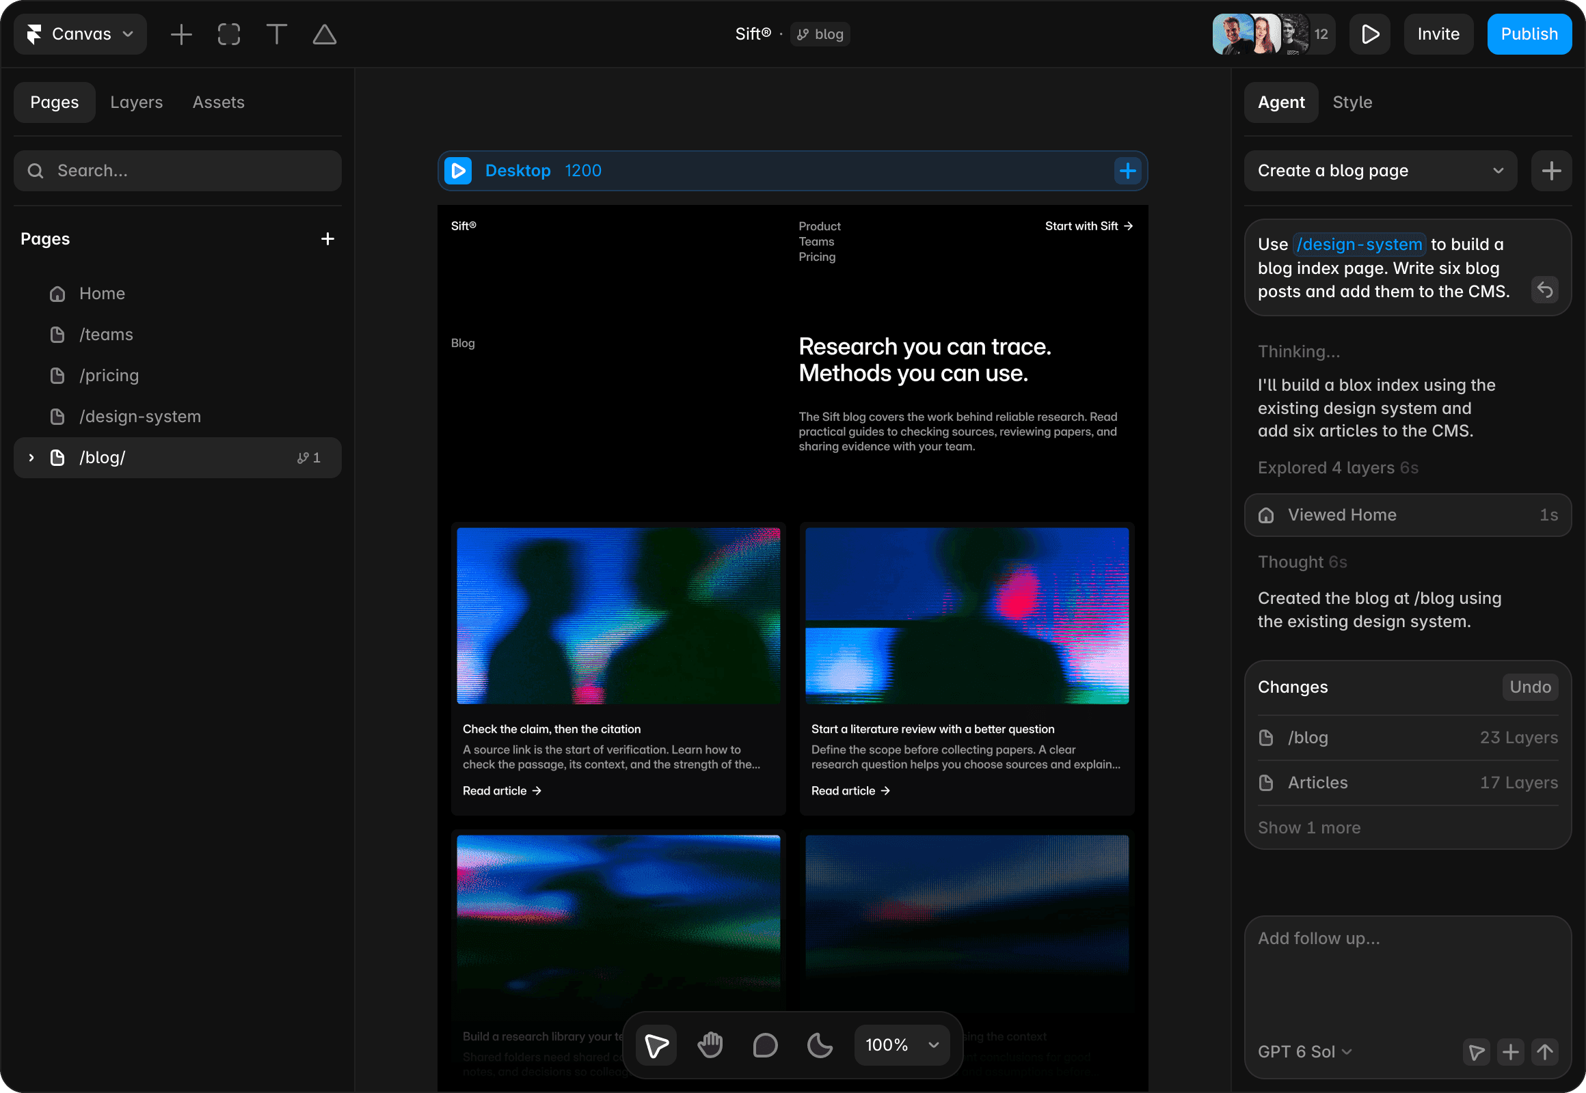The height and width of the screenshot is (1093, 1586).
Task: Click Teams nav link on canvas
Action: point(816,242)
